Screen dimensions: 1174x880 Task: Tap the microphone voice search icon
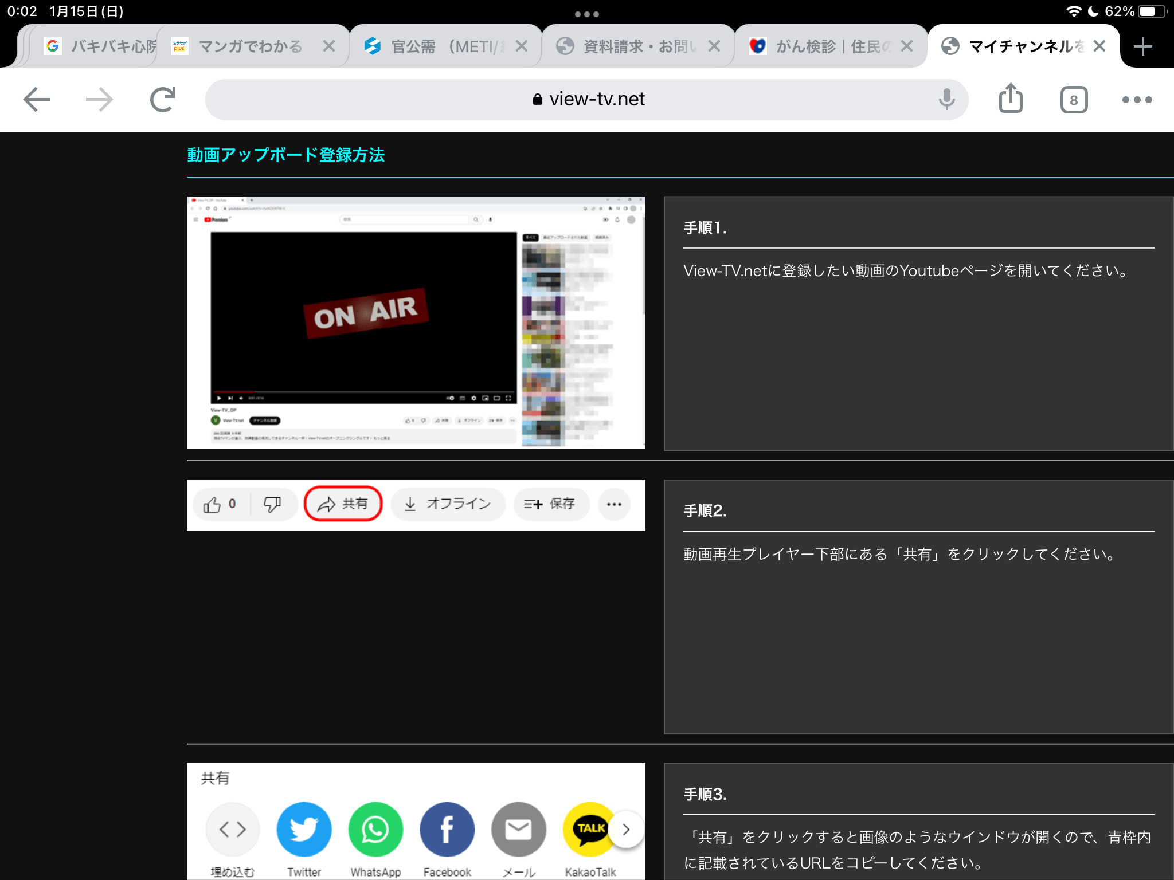(946, 100)
